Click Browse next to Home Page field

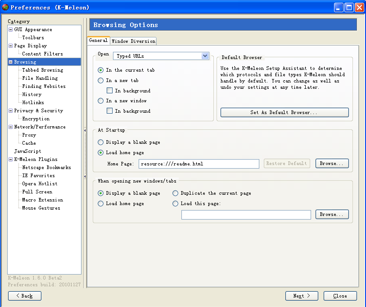point(332,164)
